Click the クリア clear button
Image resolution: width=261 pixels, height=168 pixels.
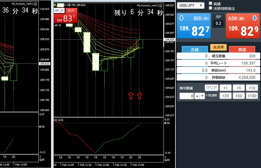[x=212, y=88]
